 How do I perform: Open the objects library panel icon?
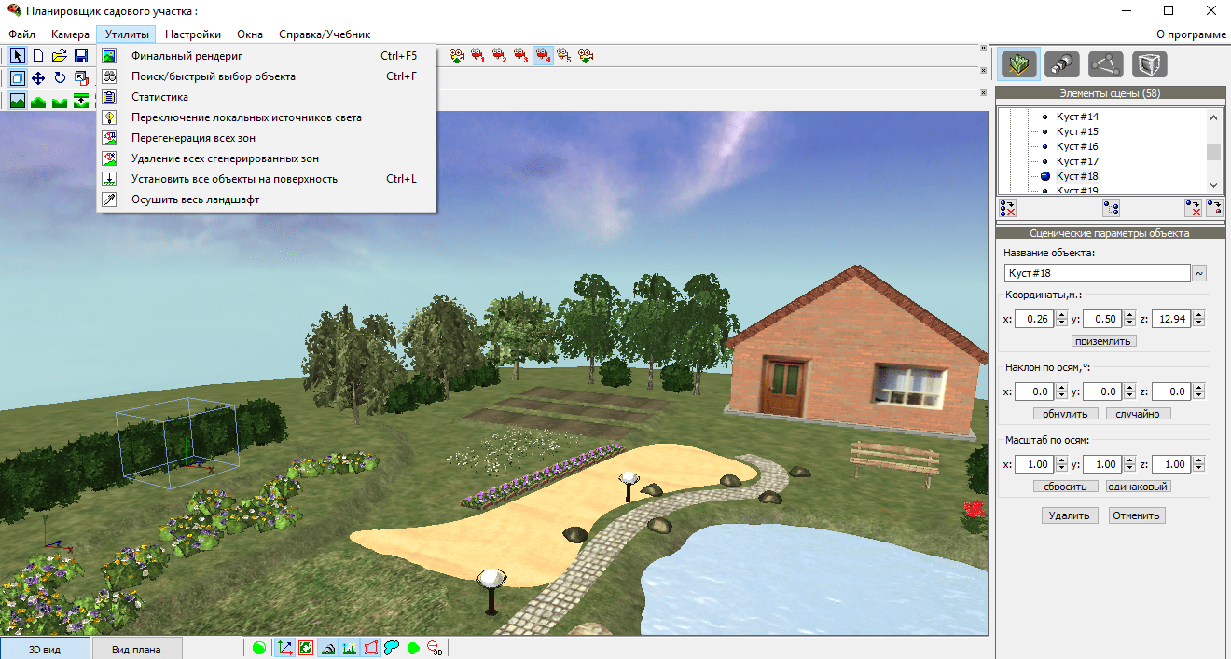[x=1063, y=63]
